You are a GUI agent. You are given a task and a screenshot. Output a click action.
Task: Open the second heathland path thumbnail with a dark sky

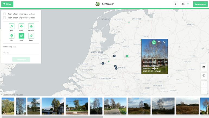click(x=163, y=106)
